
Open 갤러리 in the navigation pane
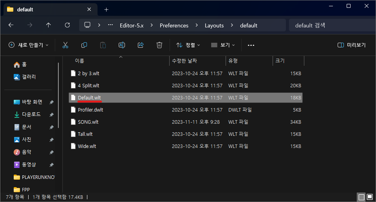pyautogui.click(x=25, y=77)
